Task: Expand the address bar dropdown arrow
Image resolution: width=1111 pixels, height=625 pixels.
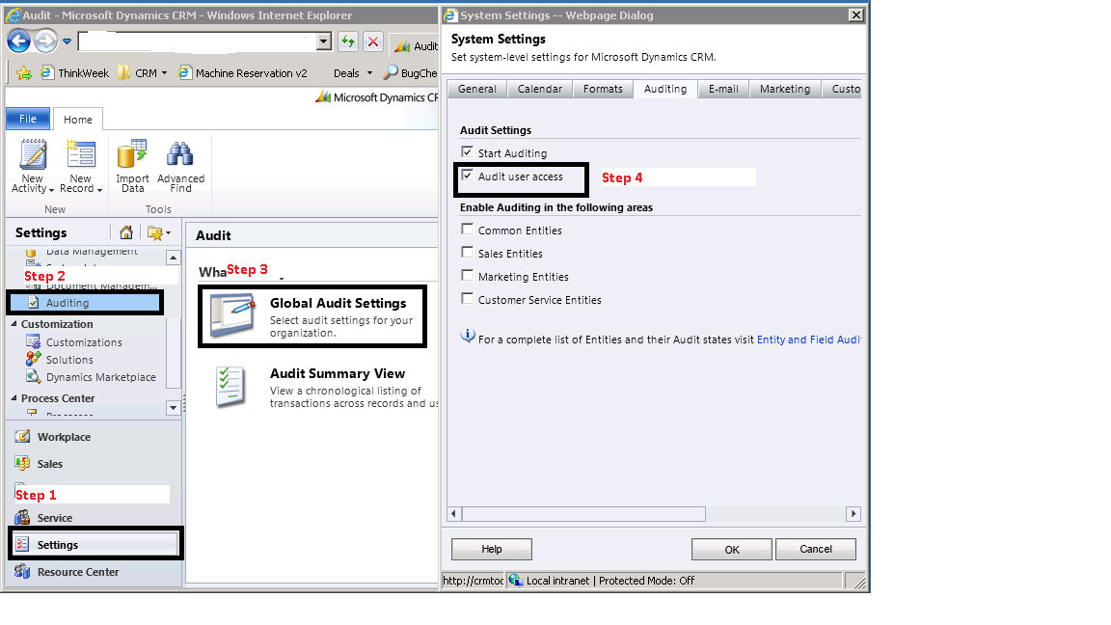Action: pyautogui.click(x=323, y=41)
